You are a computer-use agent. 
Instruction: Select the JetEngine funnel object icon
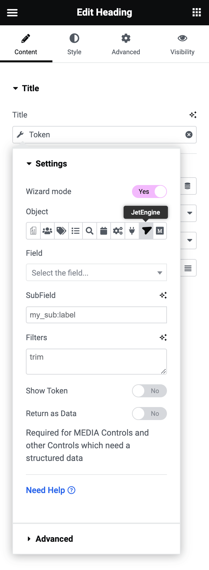[x=146, y=231]
